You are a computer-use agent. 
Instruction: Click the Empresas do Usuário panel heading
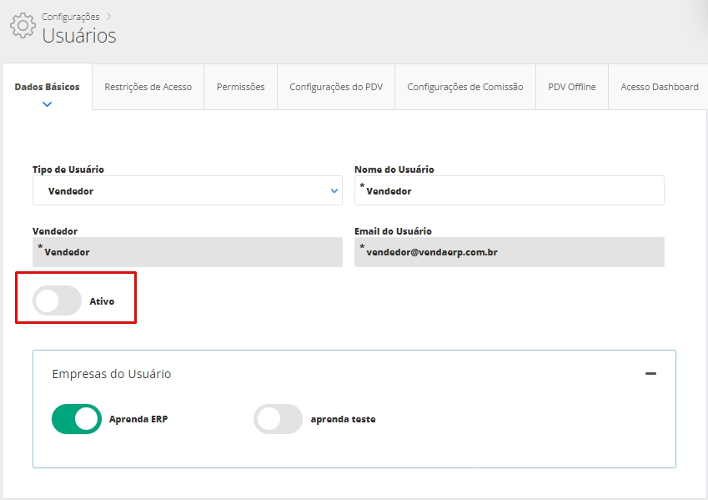coord(111,374)
